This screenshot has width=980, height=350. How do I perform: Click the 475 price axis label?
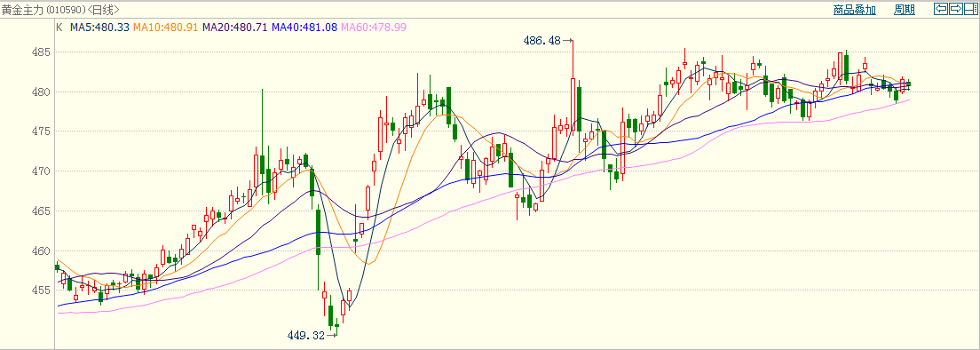pos(40,131)
